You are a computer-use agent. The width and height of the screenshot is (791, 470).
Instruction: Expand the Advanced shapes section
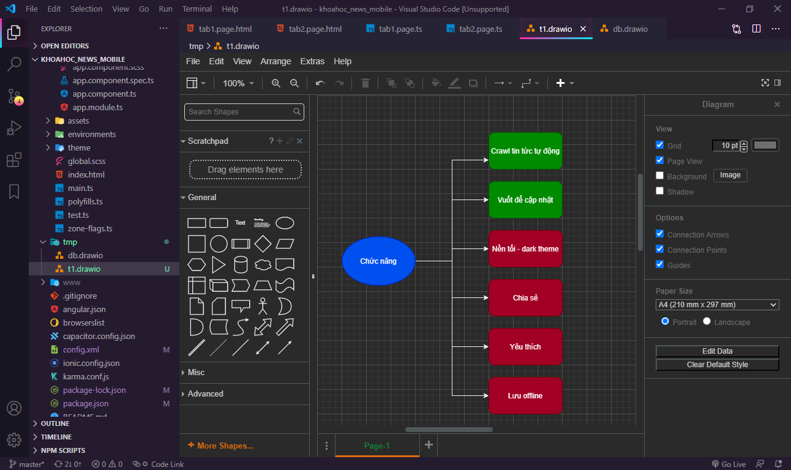244,394
